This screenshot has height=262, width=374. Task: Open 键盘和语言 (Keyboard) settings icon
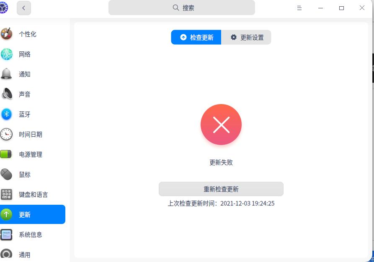7,194
